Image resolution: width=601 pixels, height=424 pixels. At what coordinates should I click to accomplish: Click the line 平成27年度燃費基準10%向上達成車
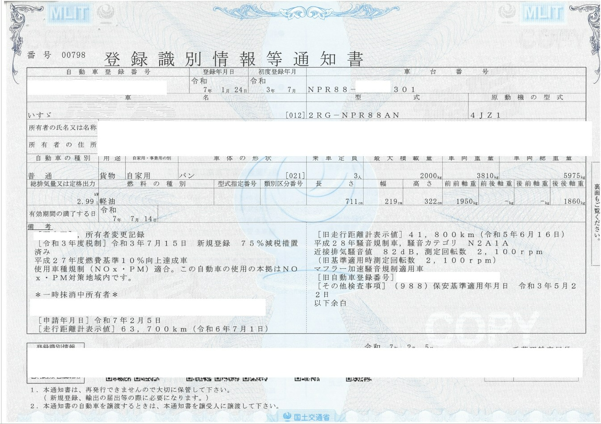111,261
